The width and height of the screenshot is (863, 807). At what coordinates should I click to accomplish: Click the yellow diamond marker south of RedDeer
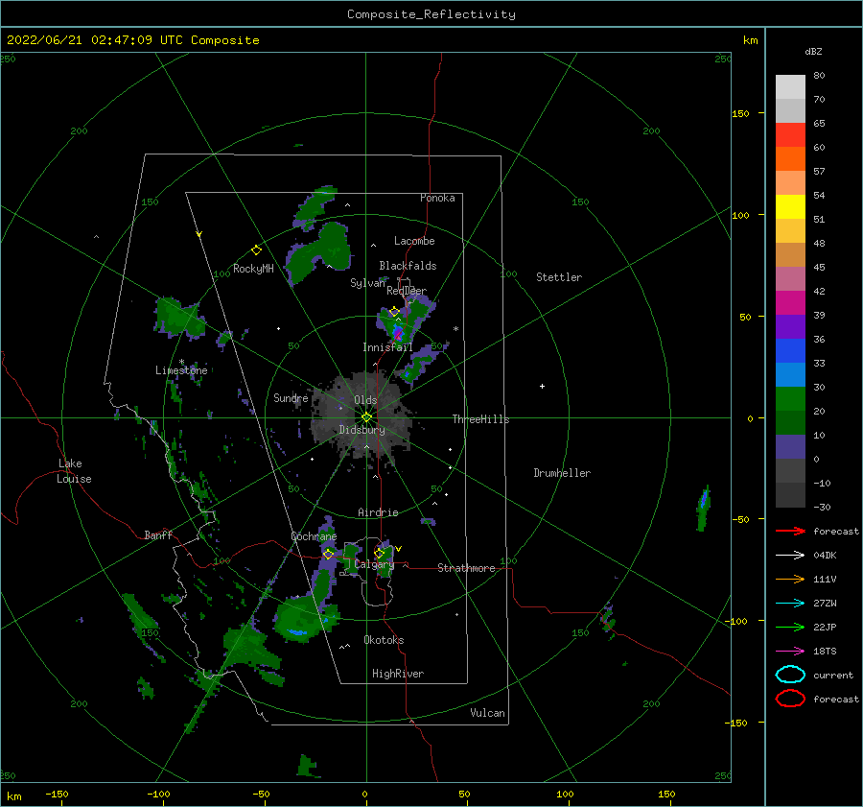[394, 312]
